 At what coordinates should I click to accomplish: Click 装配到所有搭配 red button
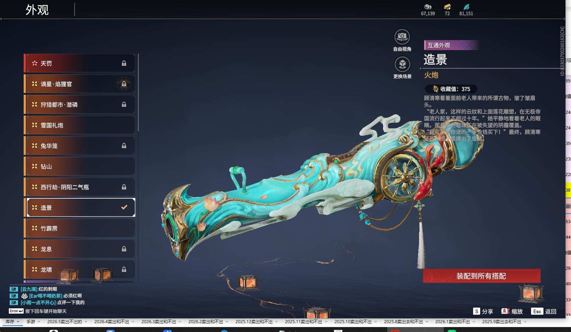(482, 276)
